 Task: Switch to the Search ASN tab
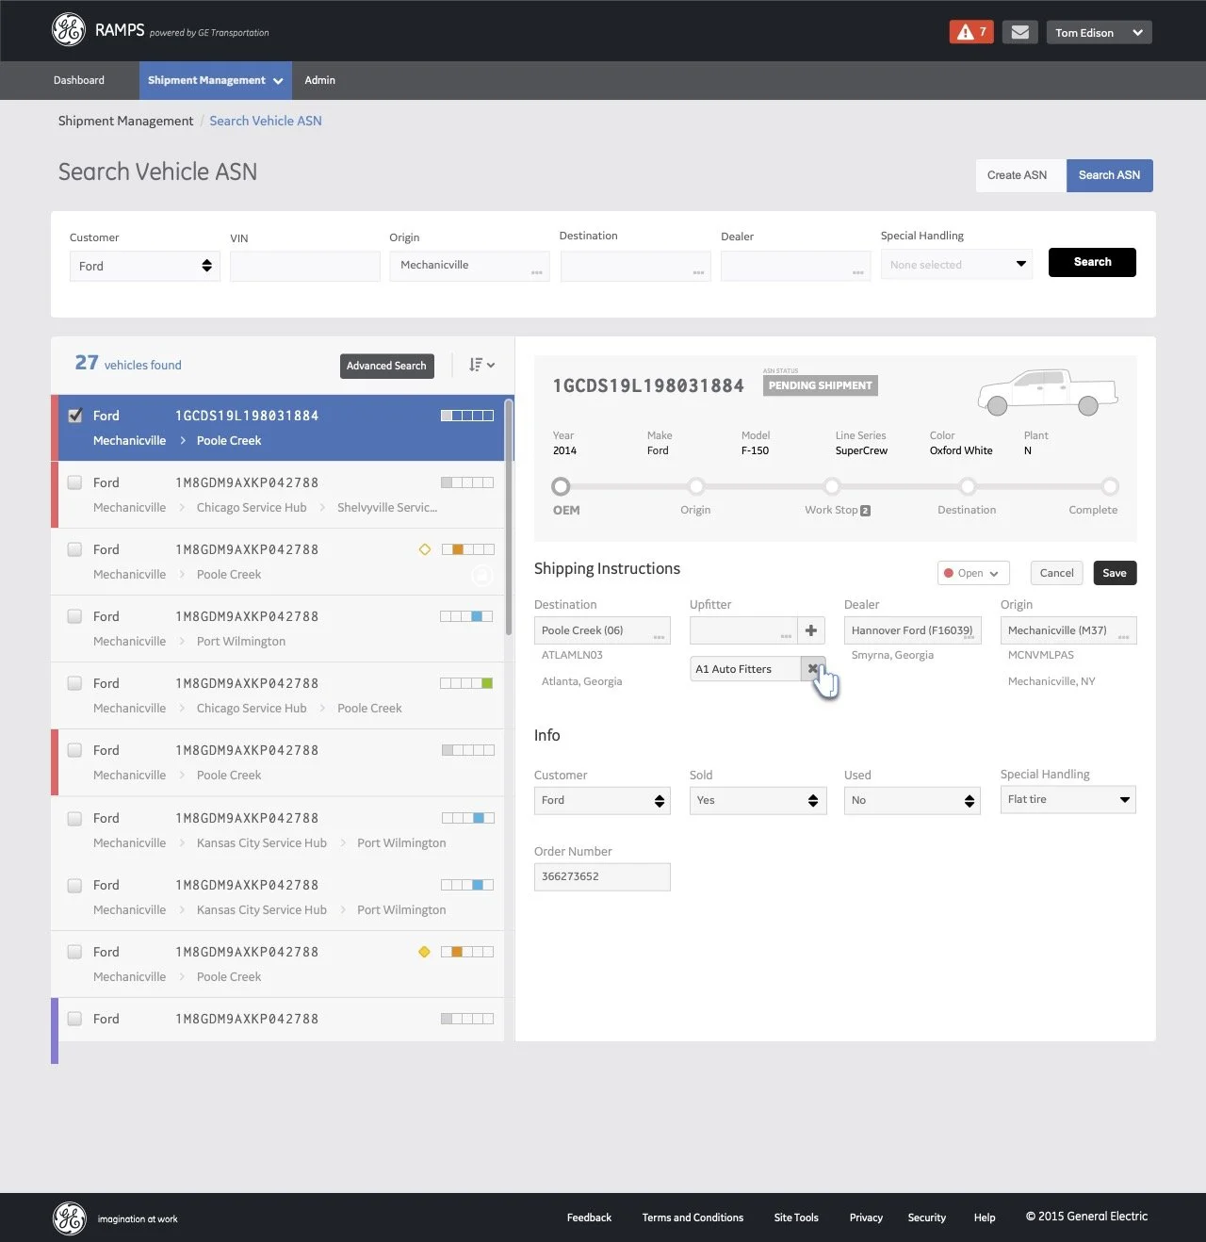pyautogui.click(x=1109, y=175)
